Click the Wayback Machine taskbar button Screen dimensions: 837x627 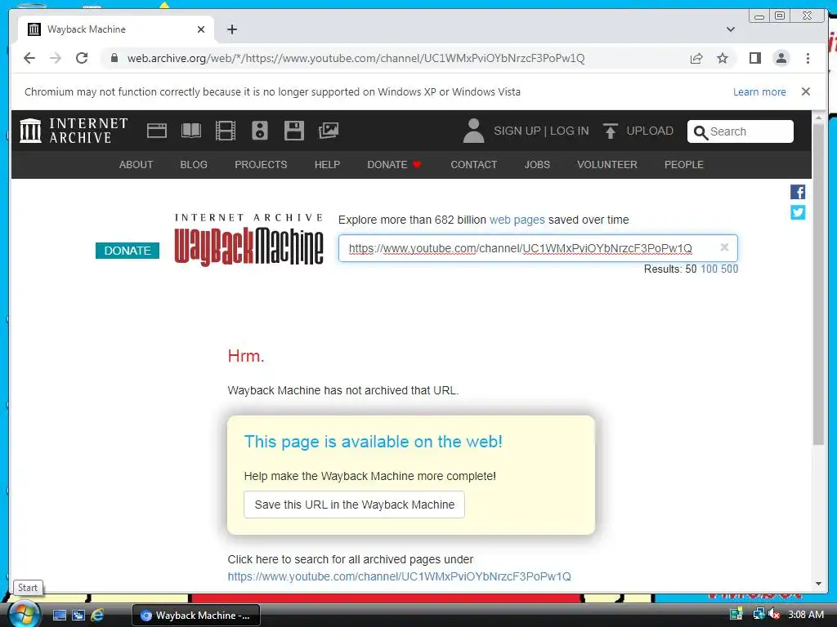click(x=196, y=616)
